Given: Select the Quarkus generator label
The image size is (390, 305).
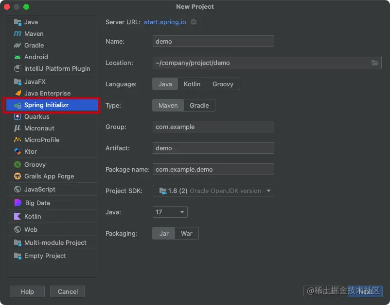Looking at the screenshot, I should click(x=37, y=116).
